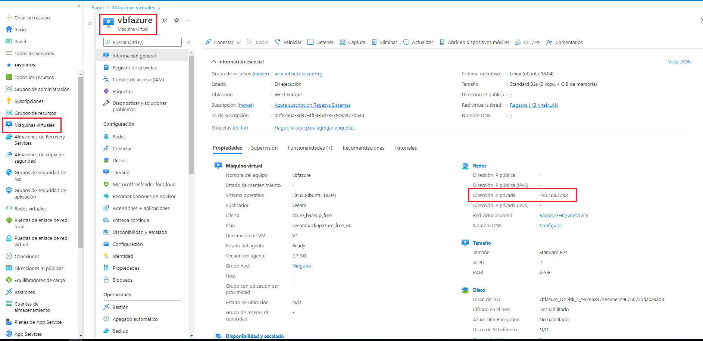Click the Configurar DNS name link
703x341 pixels.
tap(551, 226)
